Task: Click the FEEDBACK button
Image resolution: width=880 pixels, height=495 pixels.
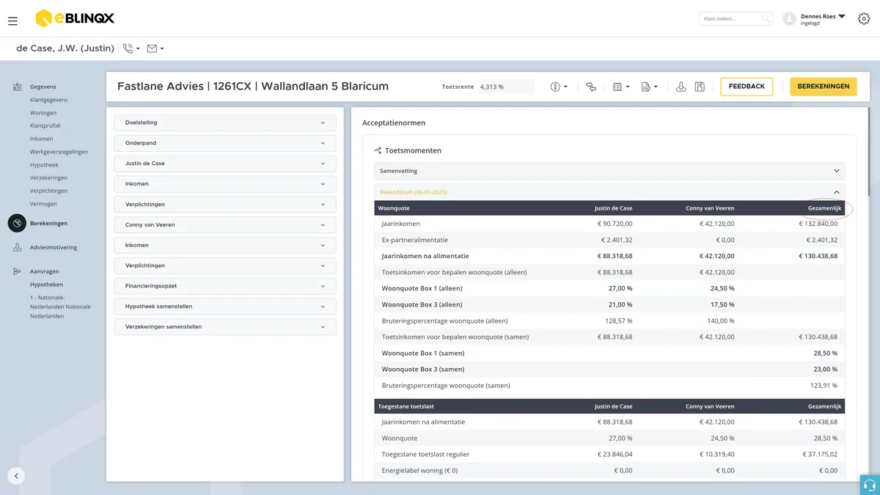Action: (x=747, y=87)
